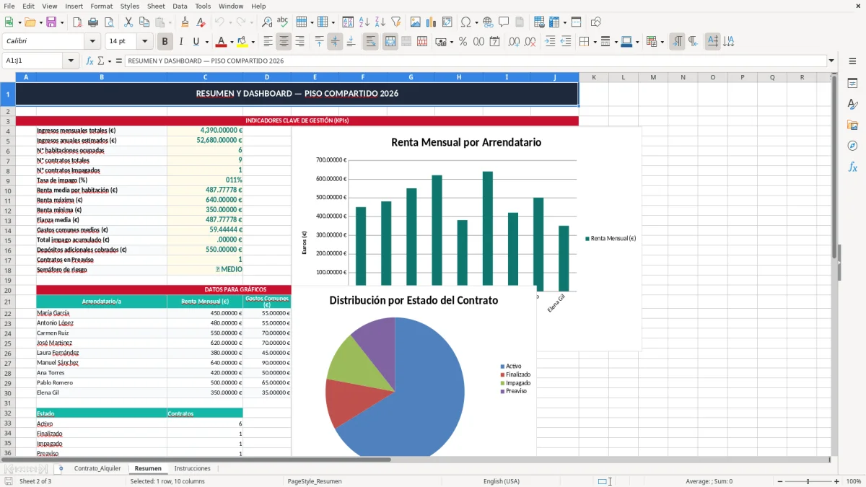Viewport: 866px width, 487px height.
Task: Click the Cut scissors icon
Action: tap(128, 22)
